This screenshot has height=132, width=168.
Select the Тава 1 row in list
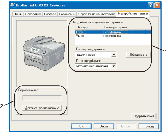pyautogui.click(x=113, y=32)
